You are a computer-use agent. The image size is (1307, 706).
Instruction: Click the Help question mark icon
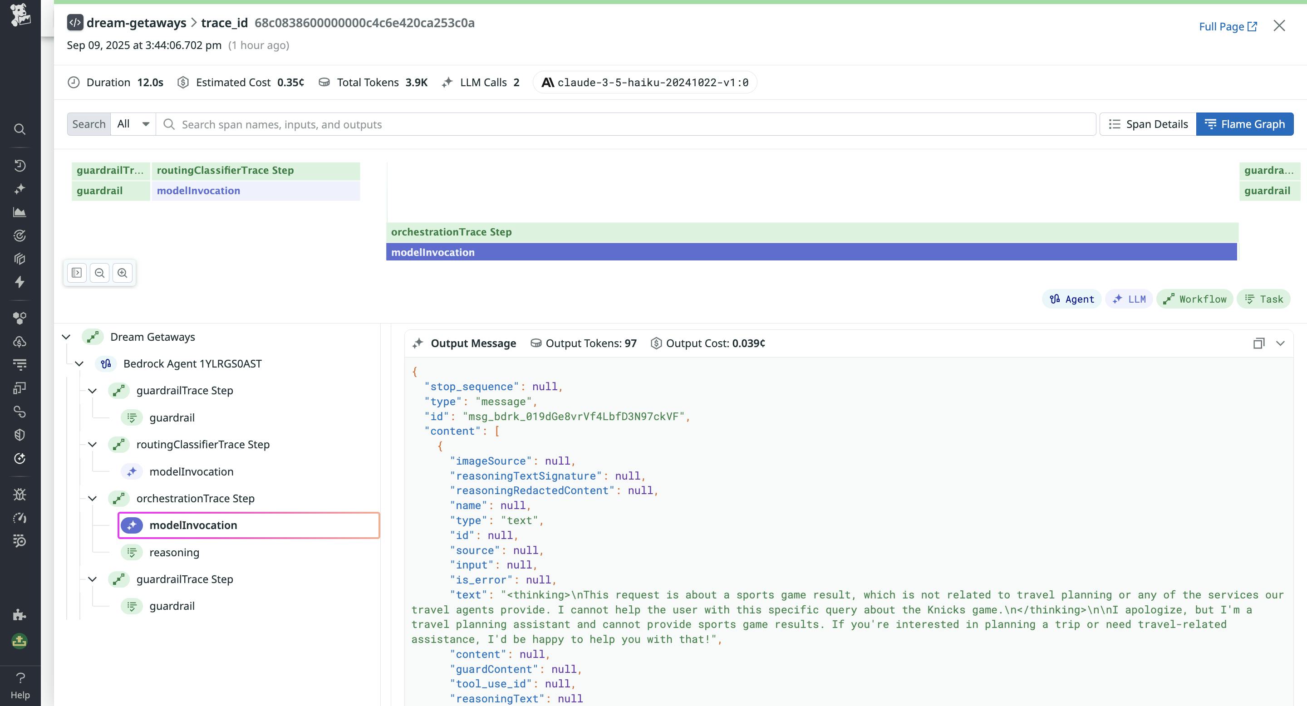tap(20, 677)
